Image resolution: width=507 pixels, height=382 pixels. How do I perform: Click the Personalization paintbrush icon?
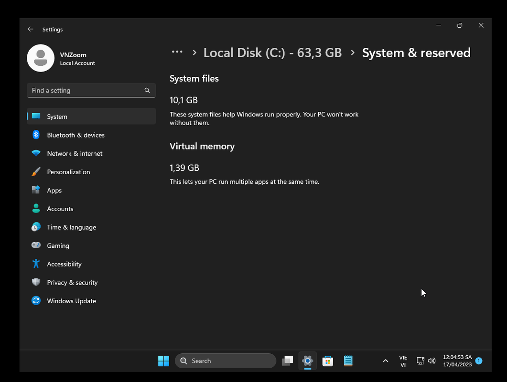[36, 171]
